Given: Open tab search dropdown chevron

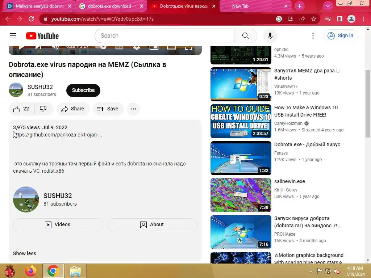Looking at the screenshot, I should tap(328, 6).
